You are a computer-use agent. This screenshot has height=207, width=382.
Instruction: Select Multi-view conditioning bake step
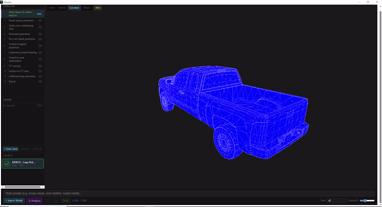tap(23, 27)
